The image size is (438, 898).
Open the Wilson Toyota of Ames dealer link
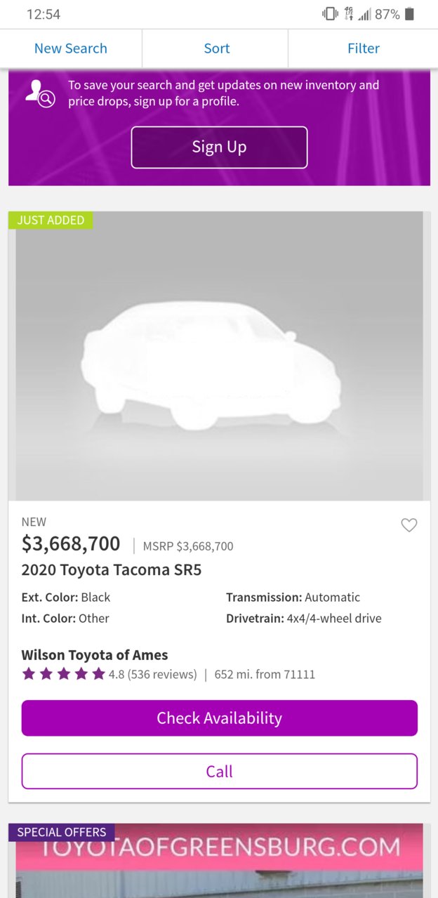point(95,655)
